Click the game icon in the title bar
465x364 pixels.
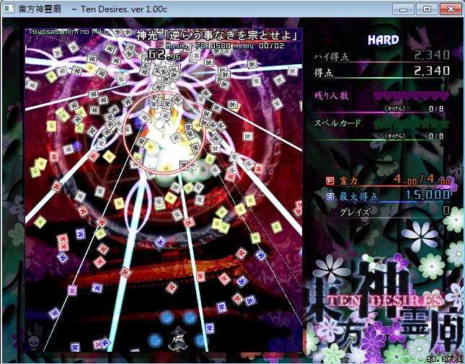tap(9, 9)
